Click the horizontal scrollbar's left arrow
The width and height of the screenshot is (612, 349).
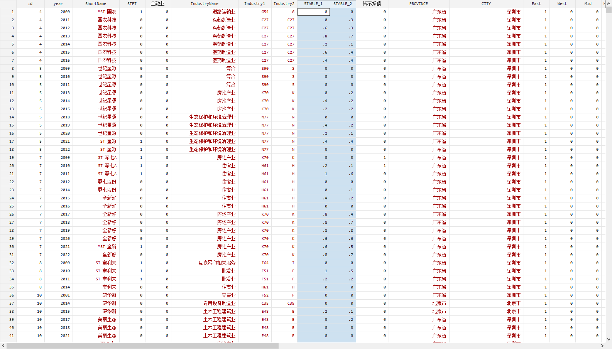coord(3,346)
